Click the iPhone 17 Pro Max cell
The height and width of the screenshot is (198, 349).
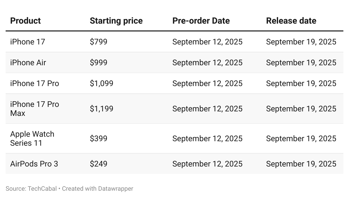35,109
